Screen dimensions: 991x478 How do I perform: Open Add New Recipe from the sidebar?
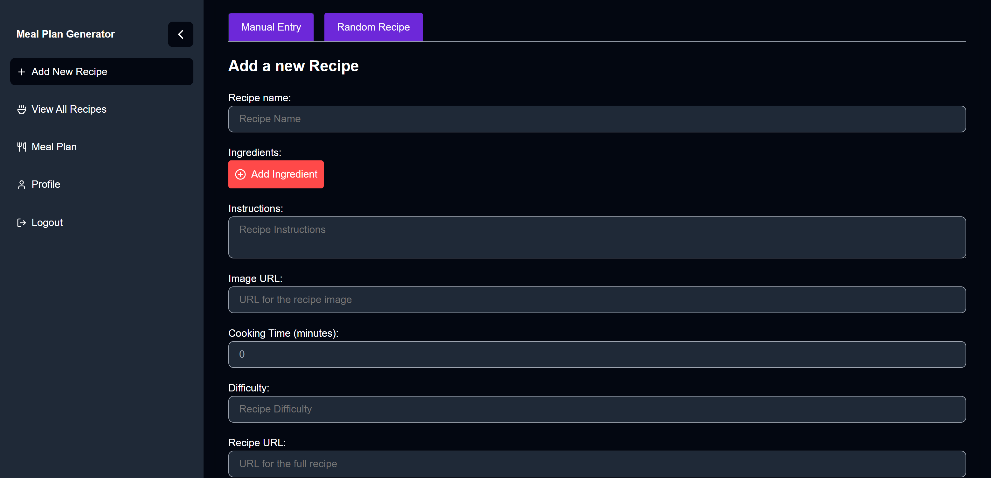tap(101, 72)
